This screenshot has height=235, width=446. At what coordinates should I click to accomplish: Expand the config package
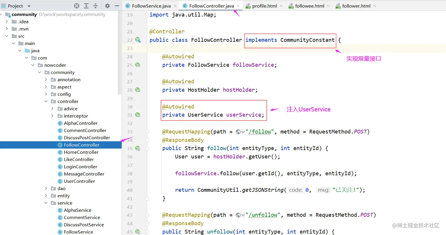[46, 94]
